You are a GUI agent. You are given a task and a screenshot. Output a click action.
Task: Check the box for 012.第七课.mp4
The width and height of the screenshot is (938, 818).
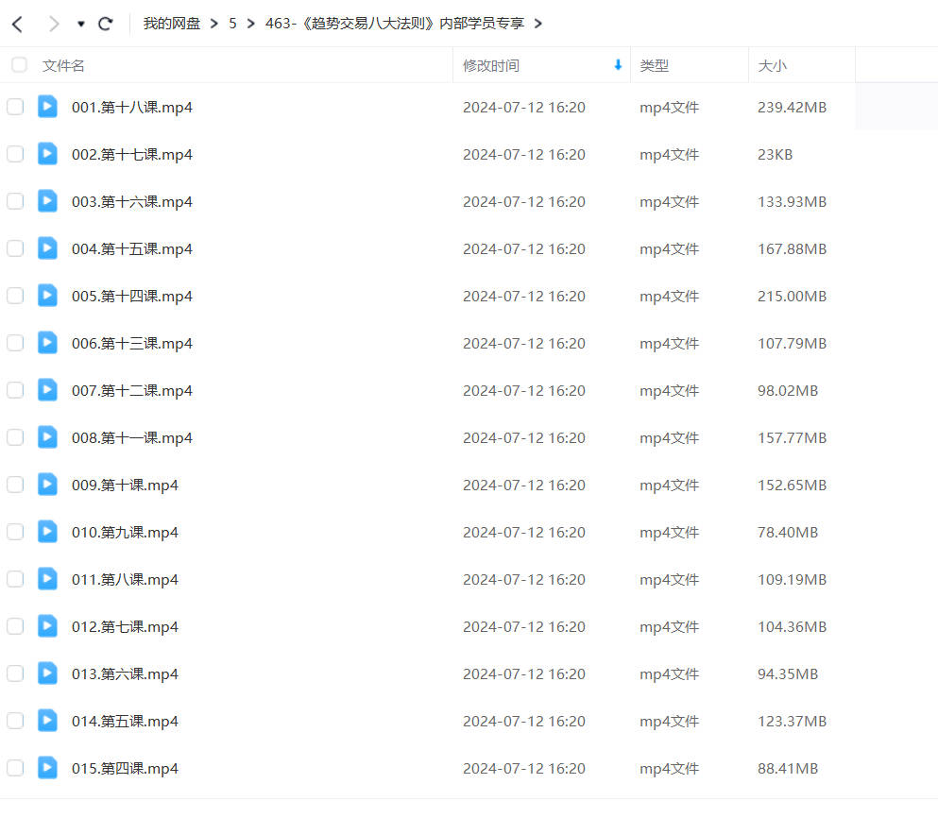click(x=15, y=627)
